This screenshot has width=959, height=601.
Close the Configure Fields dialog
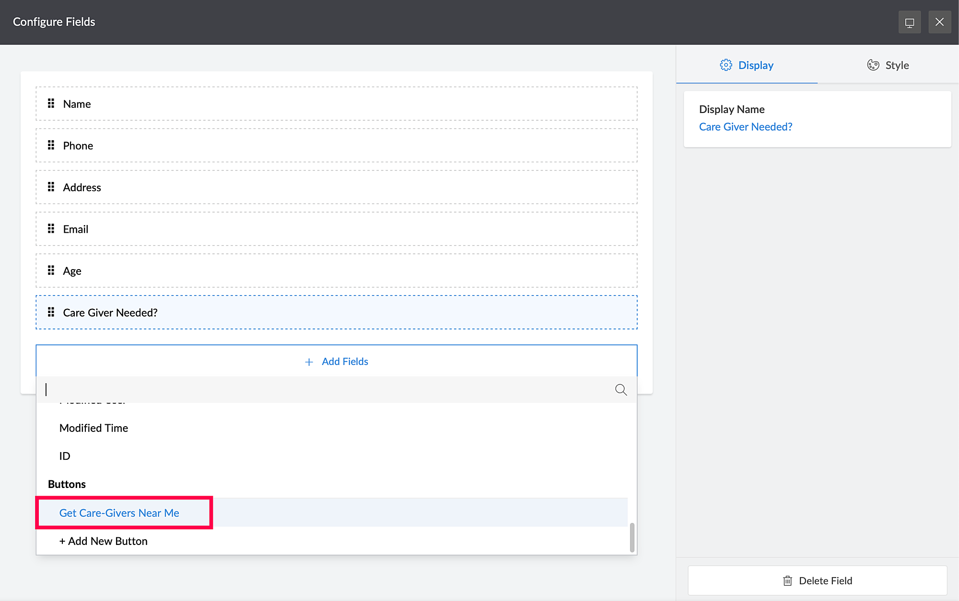[939, 22]
